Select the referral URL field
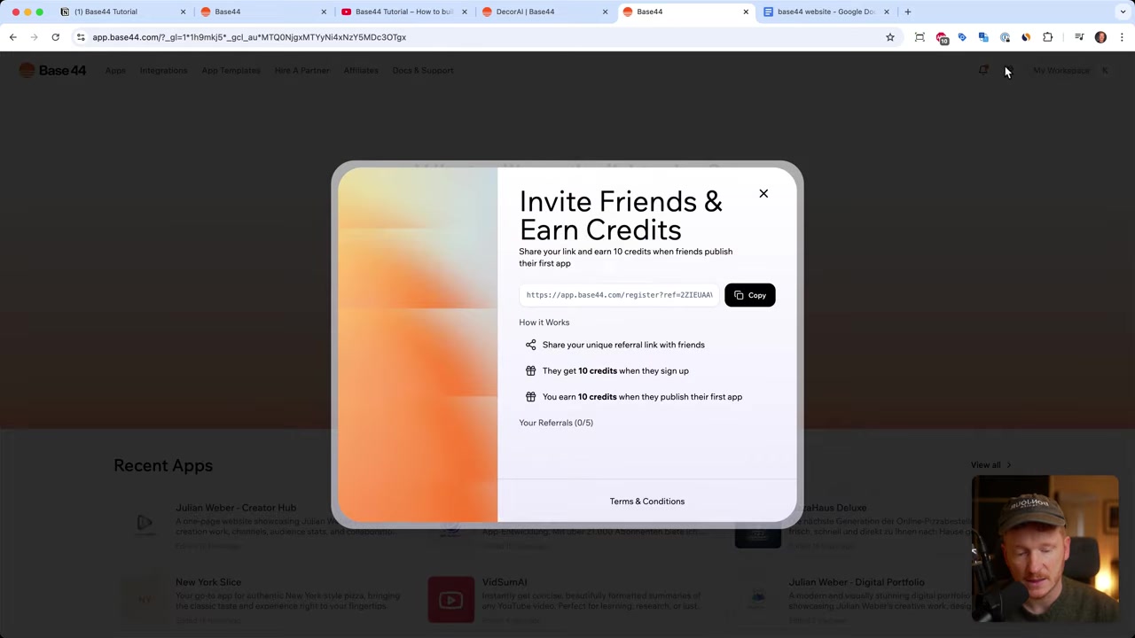This screenshot has width=1135, height=638. point(619,295)
